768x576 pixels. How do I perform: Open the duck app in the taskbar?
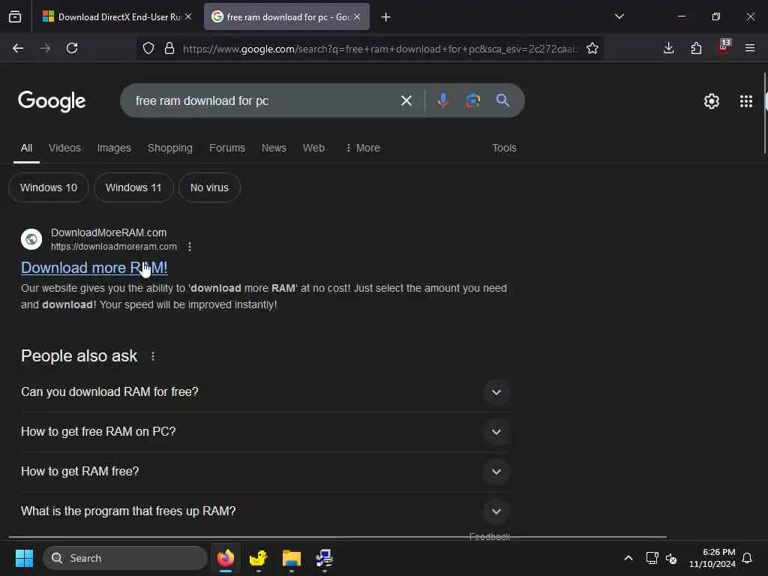pyautogui.click(x=258, y=558)
